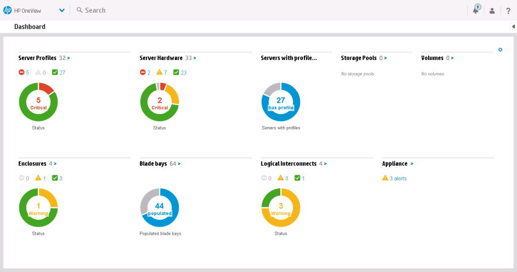
Task: Click the Search input field
Action: pyautogui.click(x=95, y=10)
